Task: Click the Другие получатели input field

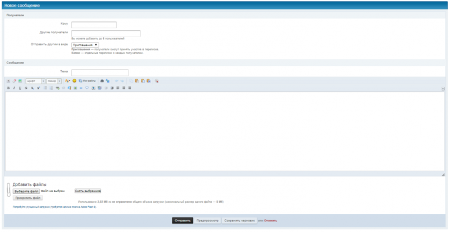Action: [x=106, y=34]
